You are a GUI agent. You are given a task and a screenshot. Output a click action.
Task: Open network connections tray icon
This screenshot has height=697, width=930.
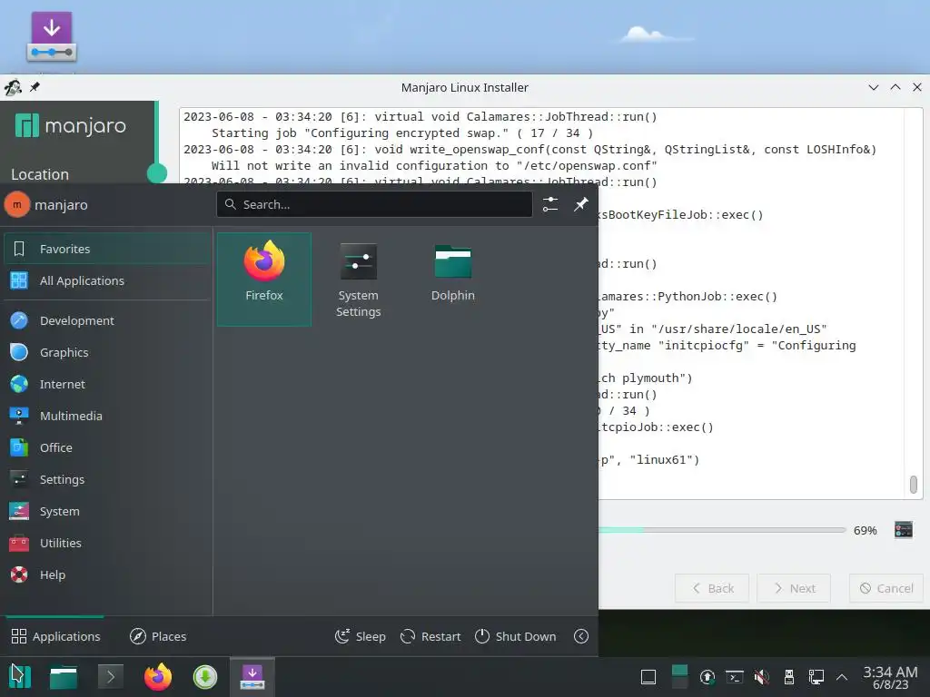click(x=816, y=677)
